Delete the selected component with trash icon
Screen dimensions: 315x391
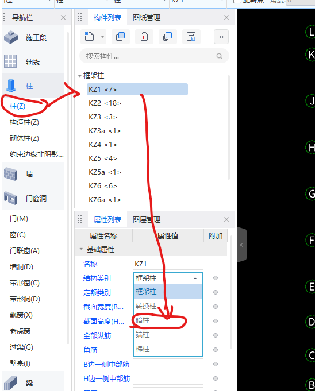144,37
